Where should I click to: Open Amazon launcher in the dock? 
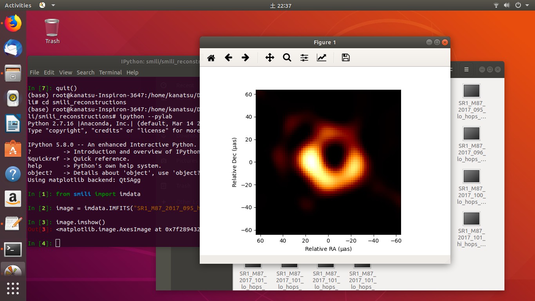(13, 199)
